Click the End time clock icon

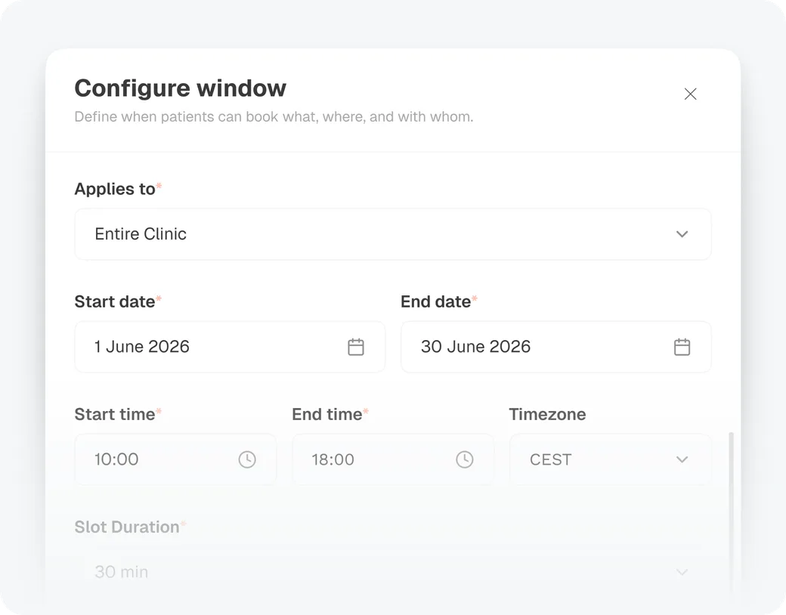click(x=465, y=459)
